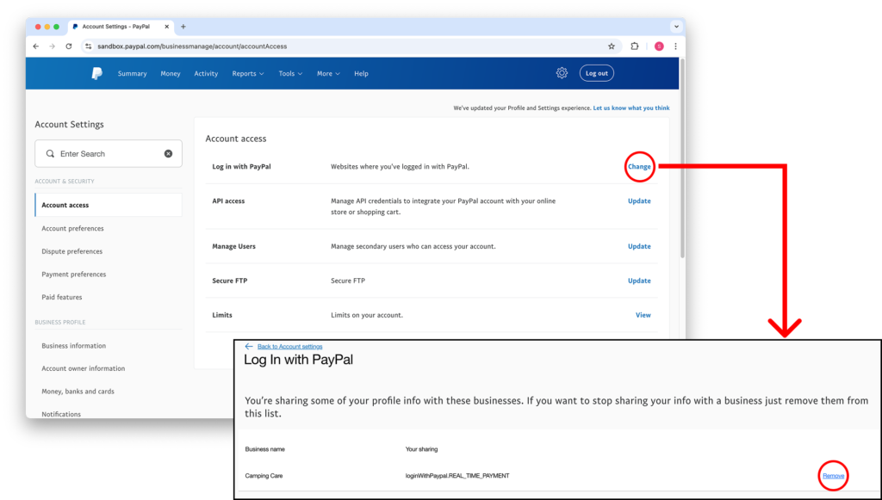Image resolution: width=882 pixels, height=500 pixels.
Task: Click Change for Log in with PayPal
Action: pos(639,166)
